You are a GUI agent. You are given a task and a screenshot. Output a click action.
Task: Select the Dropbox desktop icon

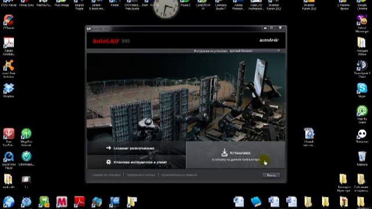coord(9,91)
